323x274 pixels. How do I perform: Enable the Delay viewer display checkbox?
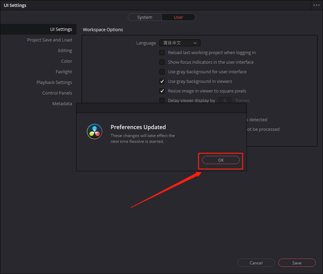pos(162,100)
